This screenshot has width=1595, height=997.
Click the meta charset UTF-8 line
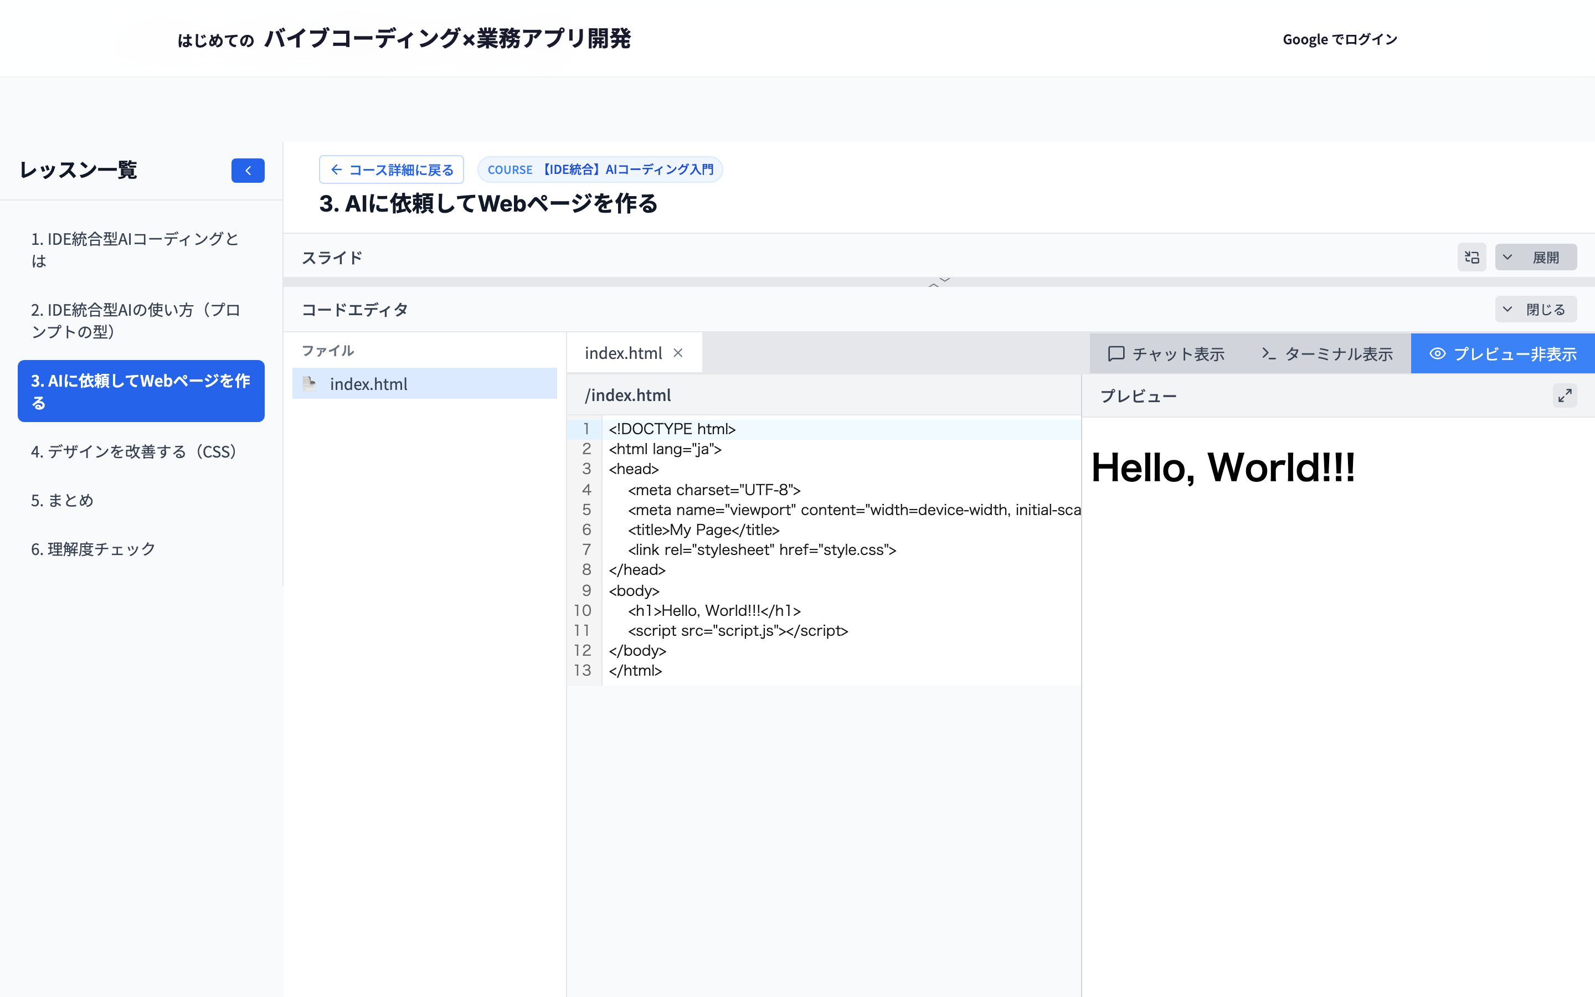714,490
